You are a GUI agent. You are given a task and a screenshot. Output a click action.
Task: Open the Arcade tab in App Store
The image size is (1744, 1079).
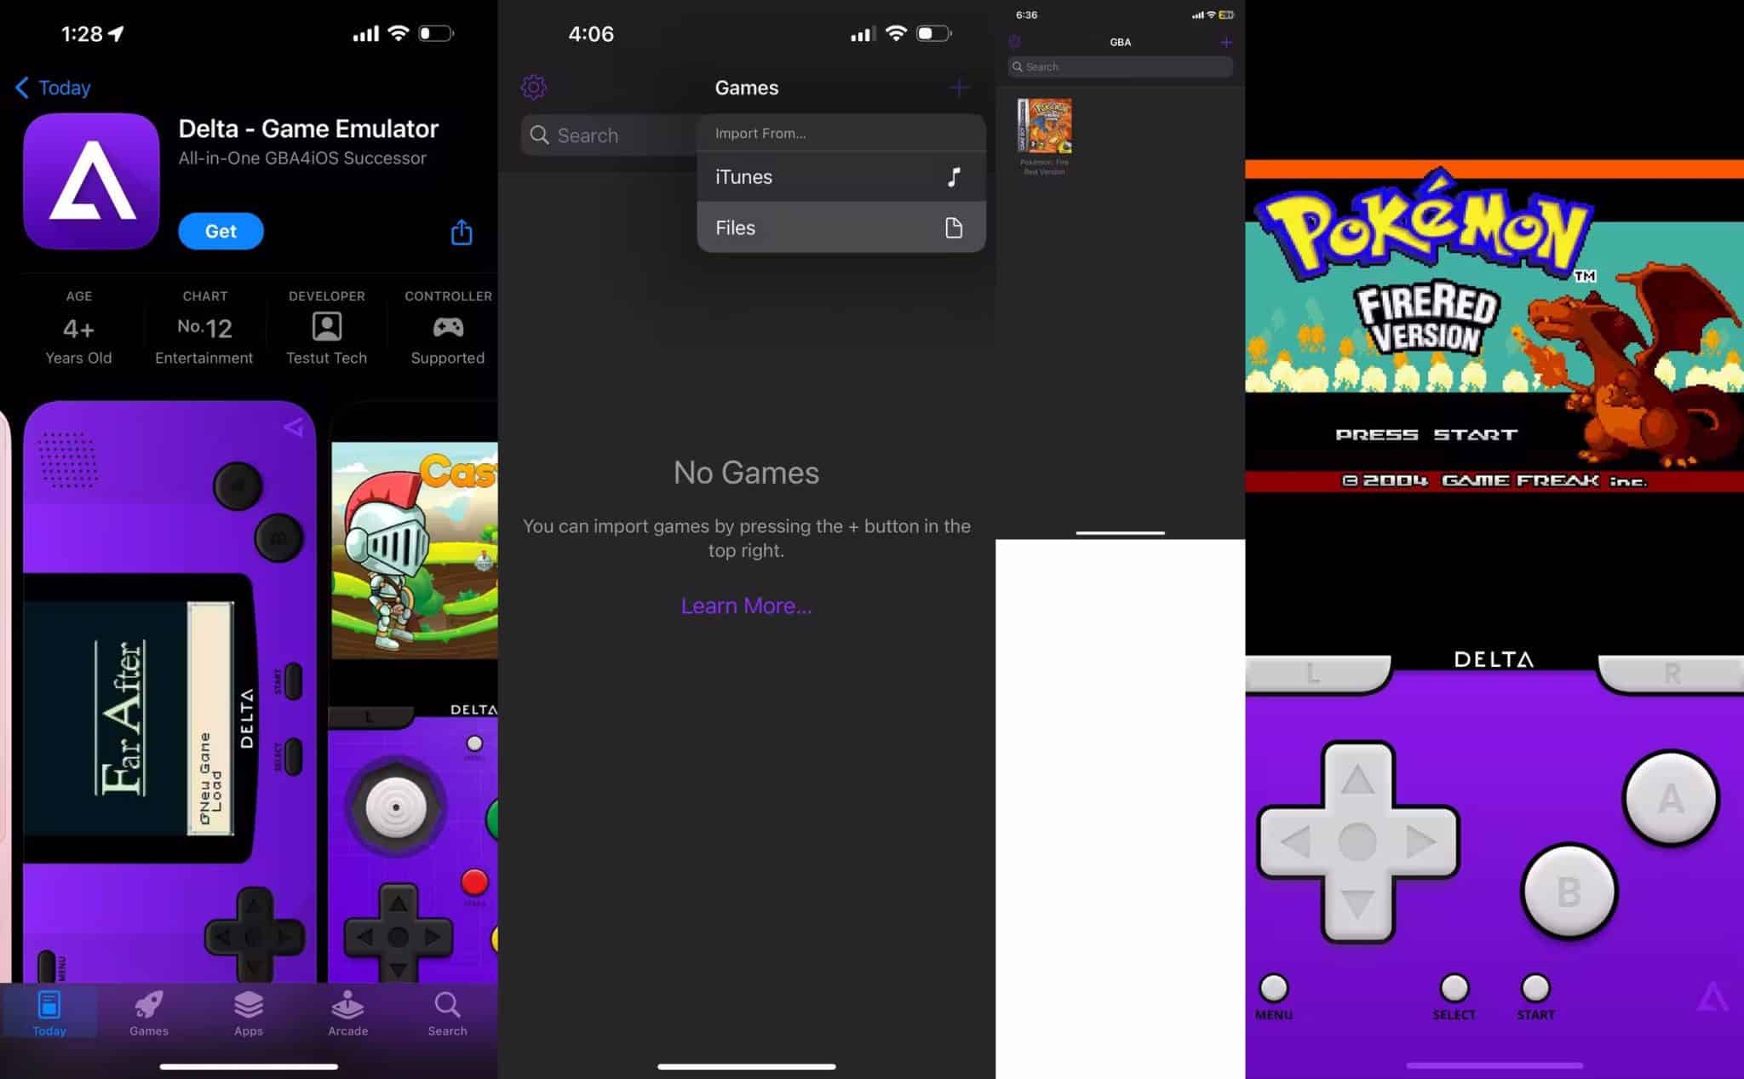coord(348,1013)
